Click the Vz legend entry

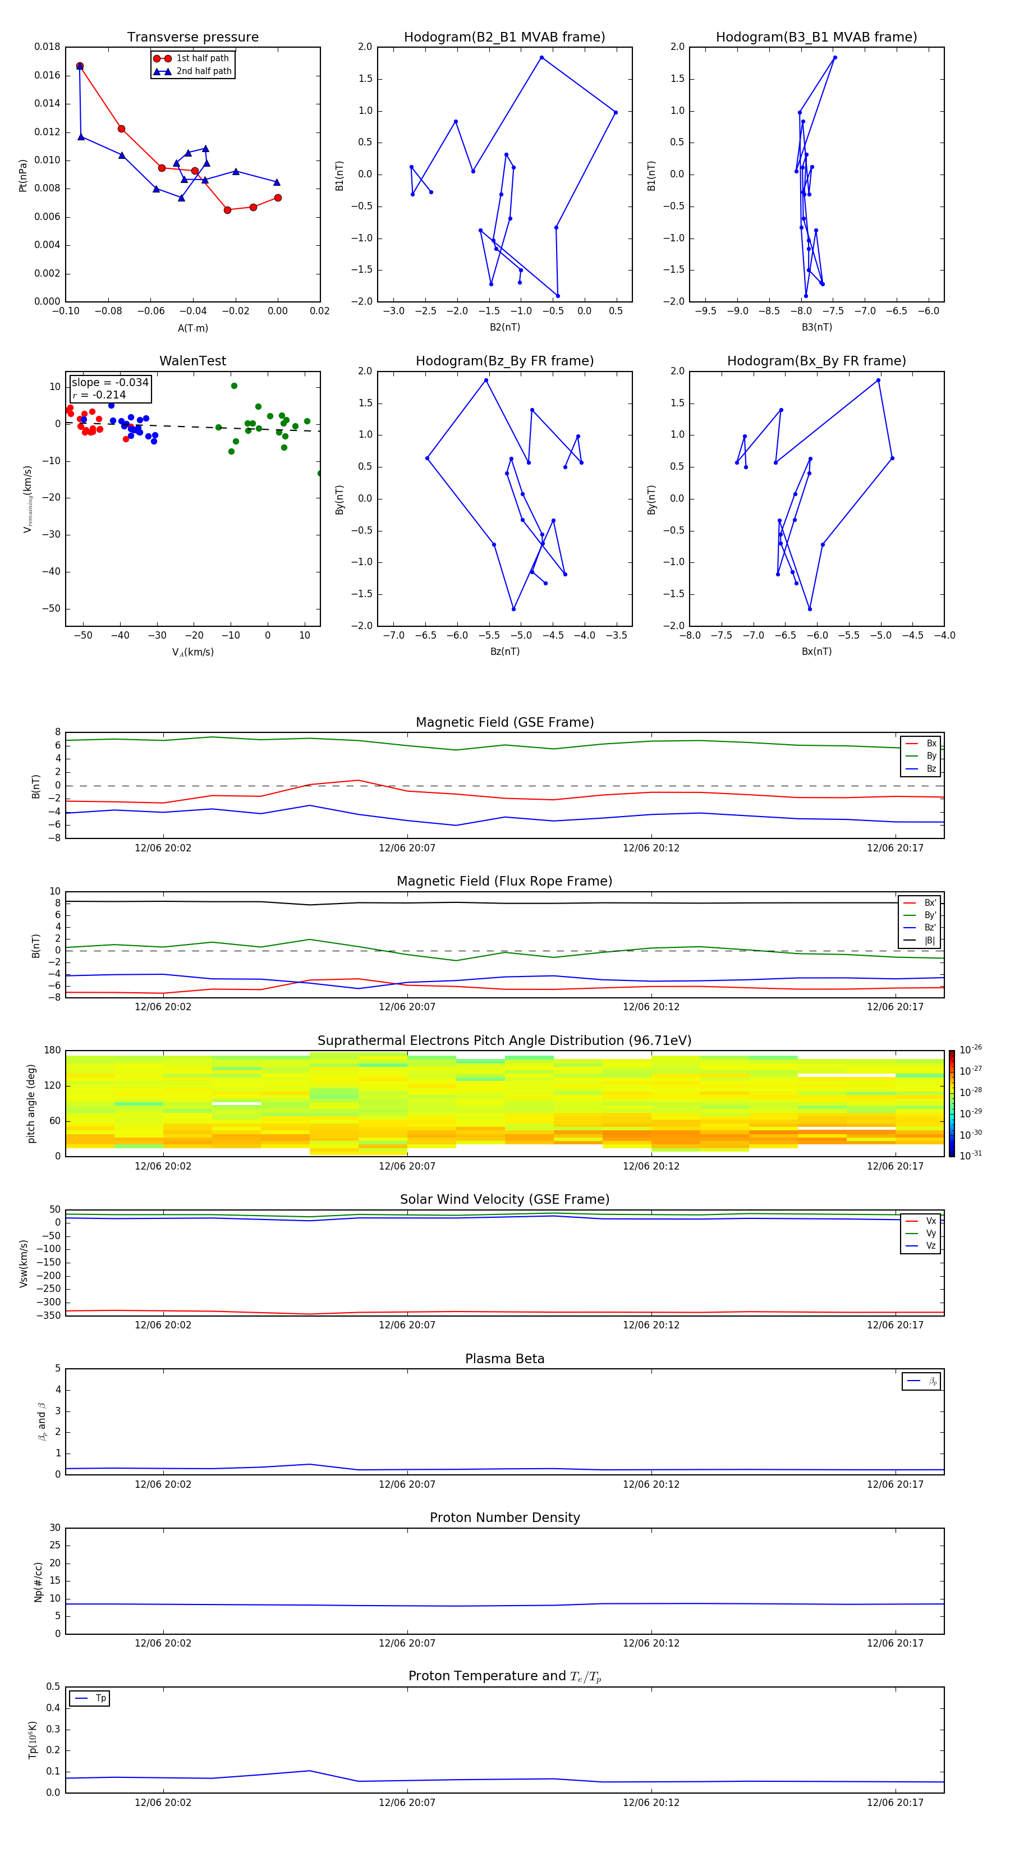921,1246
